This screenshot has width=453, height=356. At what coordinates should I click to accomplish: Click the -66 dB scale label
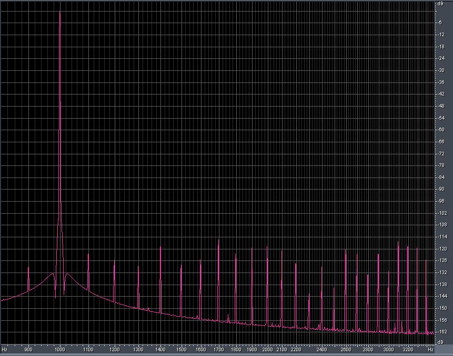(x=441, y=142)
